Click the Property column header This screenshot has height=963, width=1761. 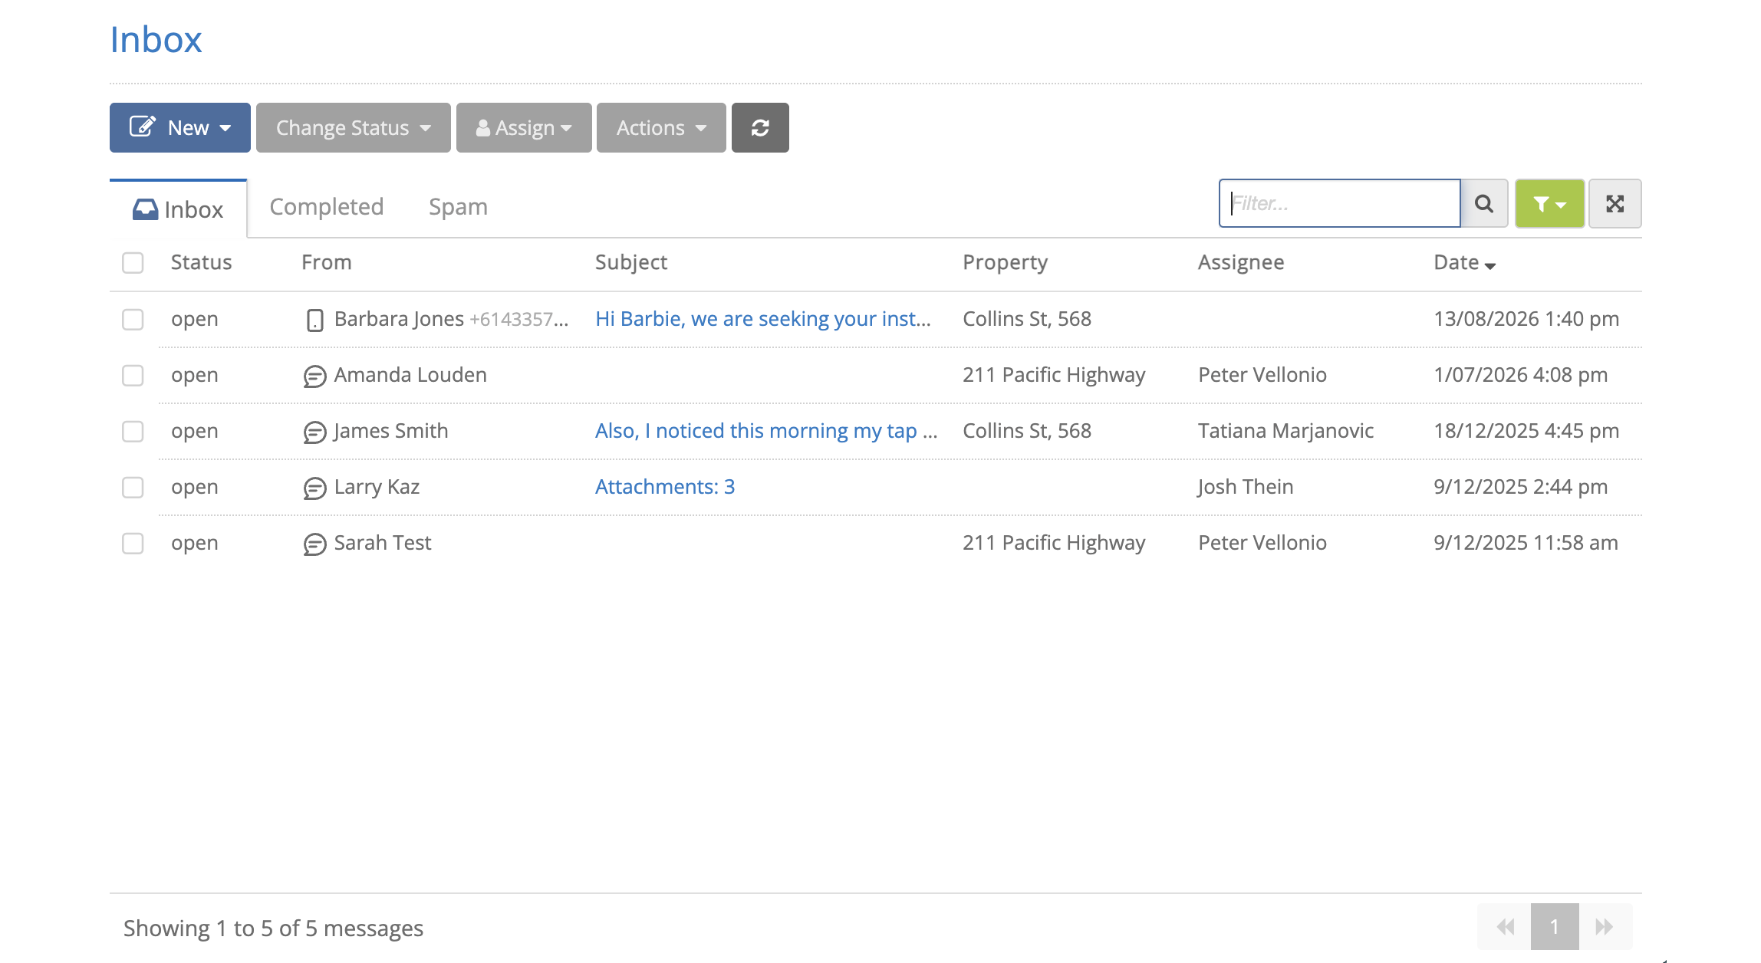click(x=1005, y=262)
